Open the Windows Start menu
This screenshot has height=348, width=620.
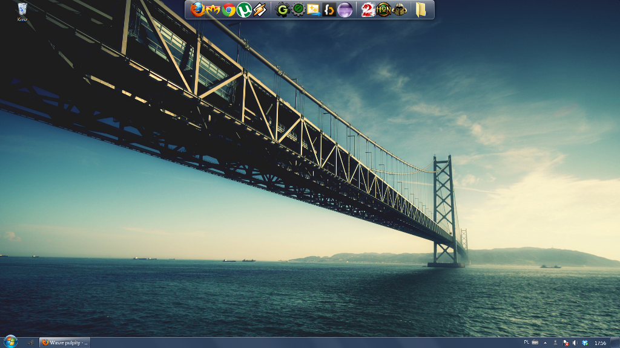[x=10, y=342]
